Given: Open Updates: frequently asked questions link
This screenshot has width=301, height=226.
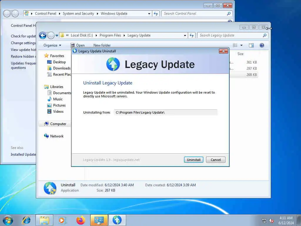Looking at the screenshot, I should tap(23, 65).
